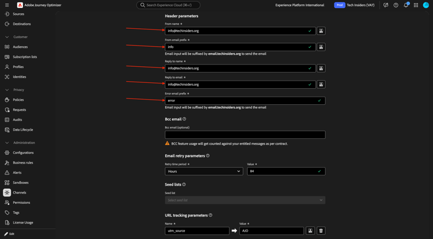Open the notifications bell
Image resolution: width=433 pixels, height=239 pixels.
click(x=406, y=5)
